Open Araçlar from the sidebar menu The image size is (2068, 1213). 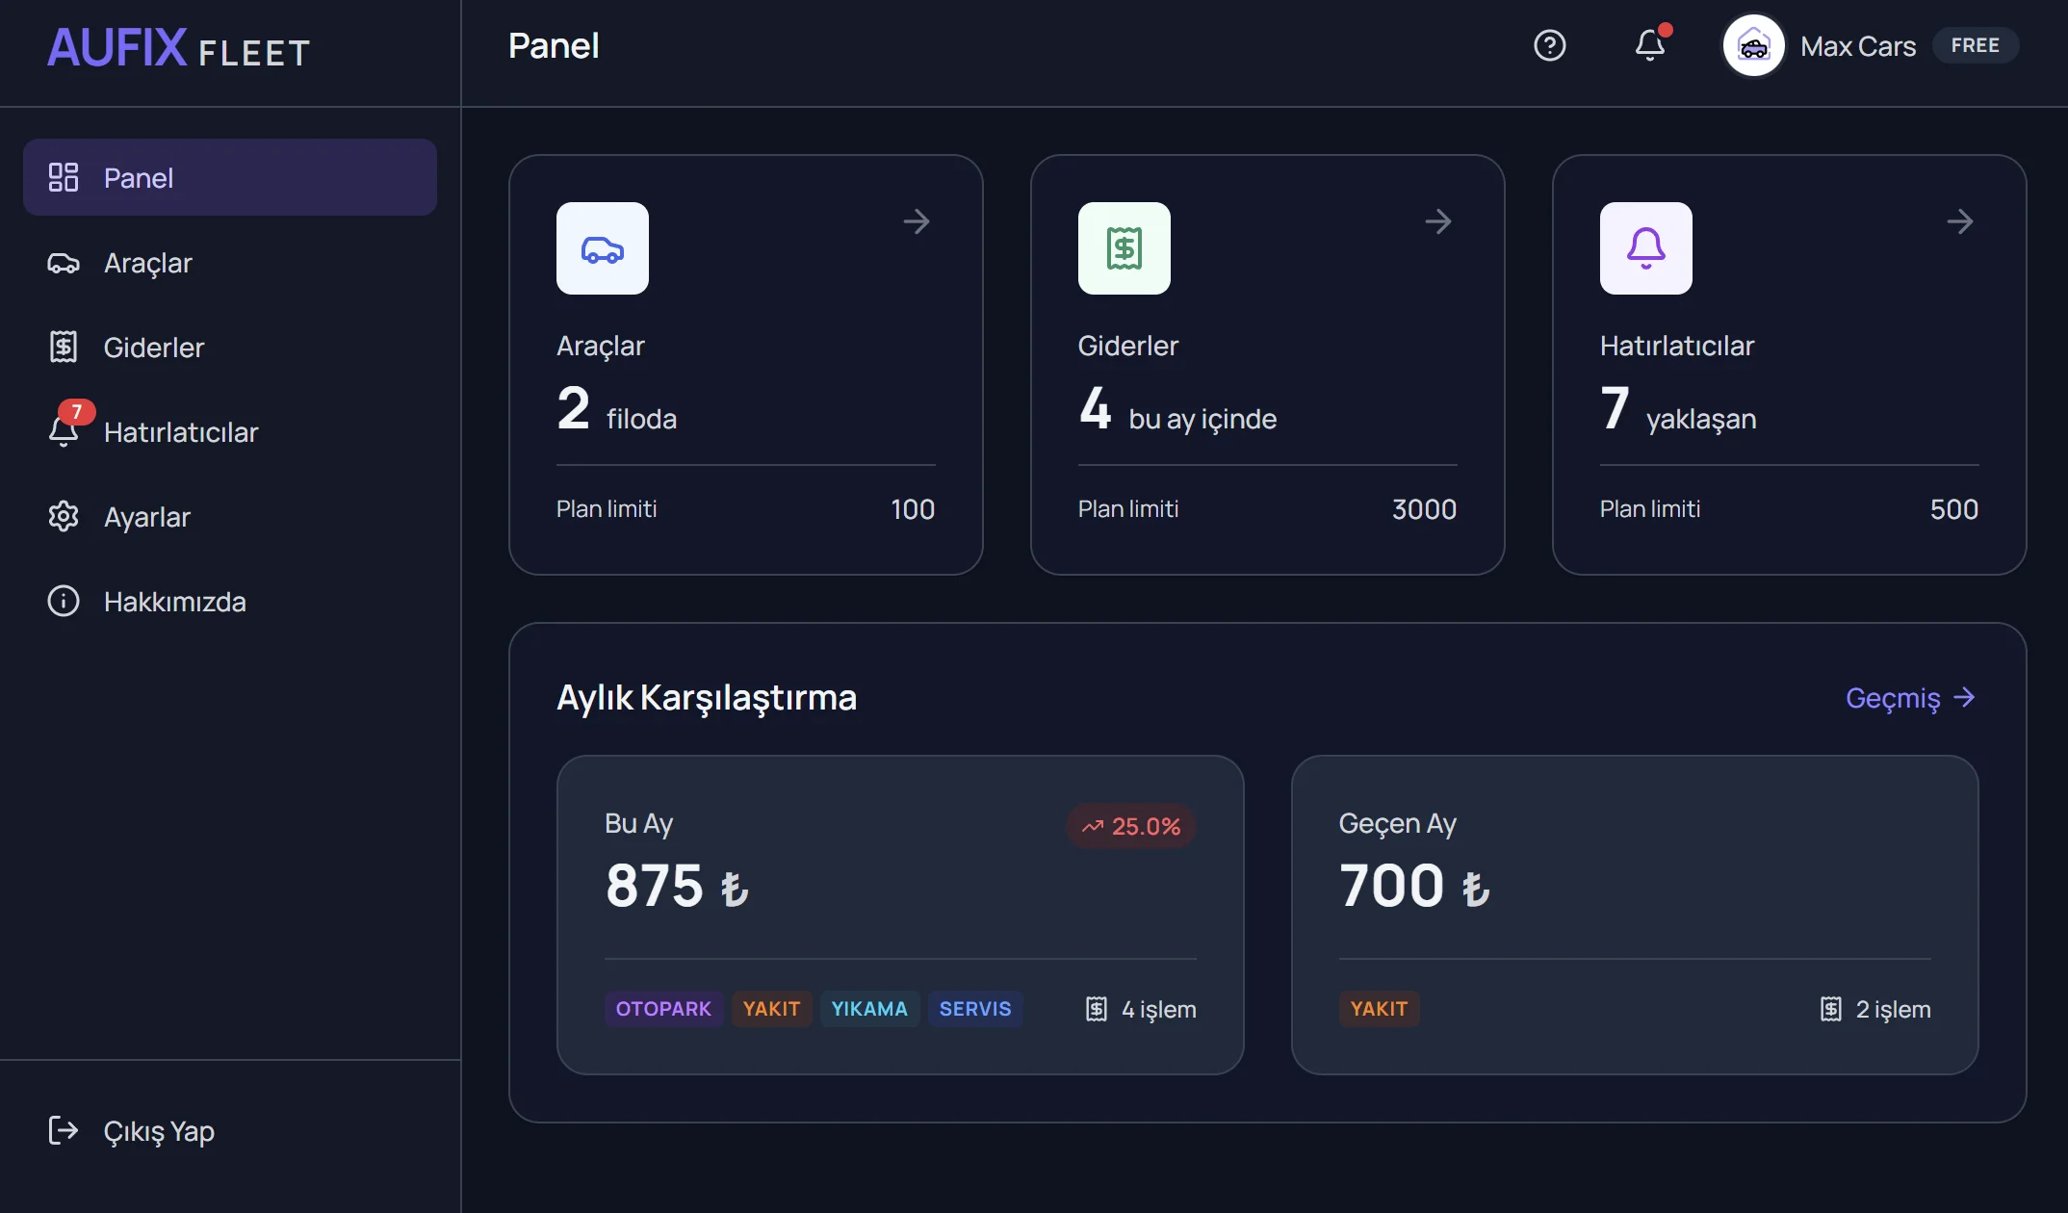(230, 263)
